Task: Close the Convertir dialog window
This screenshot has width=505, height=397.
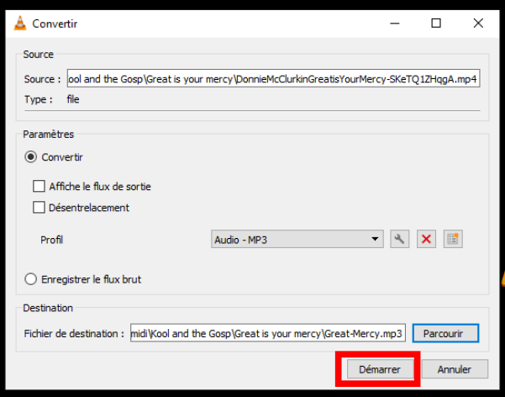Action: (475, 23)
